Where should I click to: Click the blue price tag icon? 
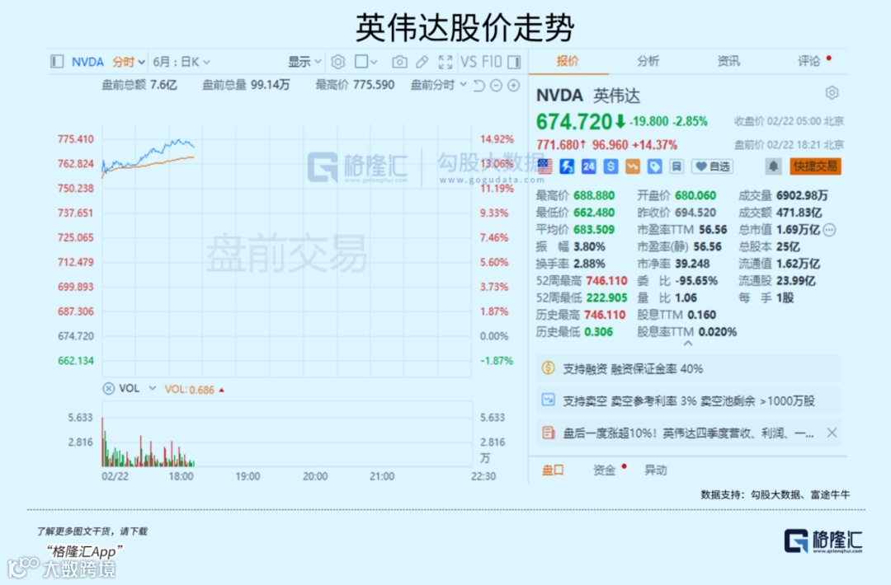pos(654,166)
